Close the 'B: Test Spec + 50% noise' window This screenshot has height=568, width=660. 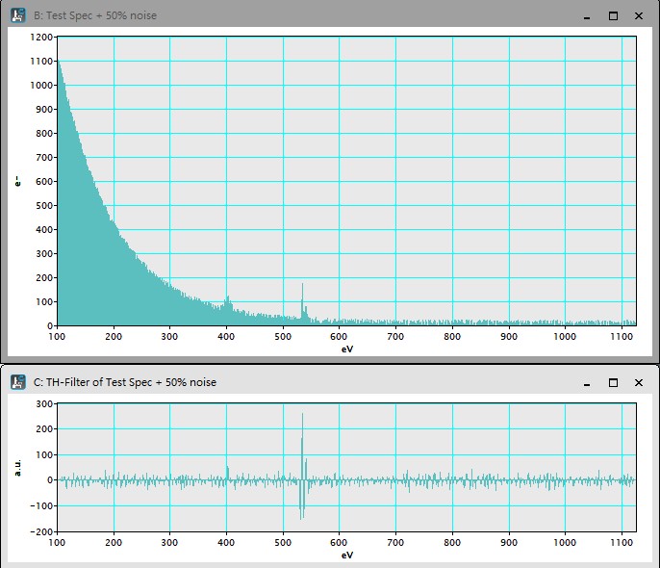(x=639, y=16)
